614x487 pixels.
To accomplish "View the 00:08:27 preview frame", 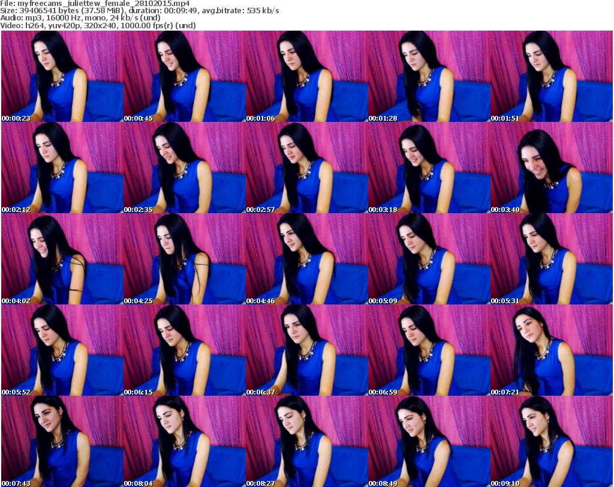I will (306, 441).
